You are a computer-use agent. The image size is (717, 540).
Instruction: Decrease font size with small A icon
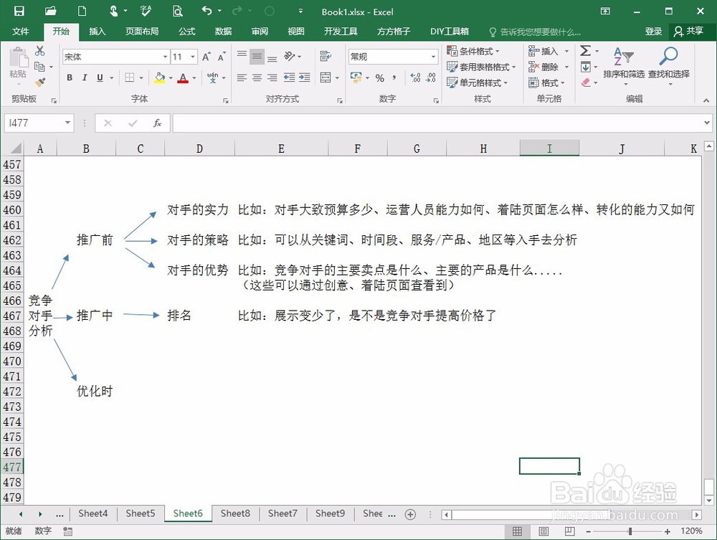pos(222,57)
